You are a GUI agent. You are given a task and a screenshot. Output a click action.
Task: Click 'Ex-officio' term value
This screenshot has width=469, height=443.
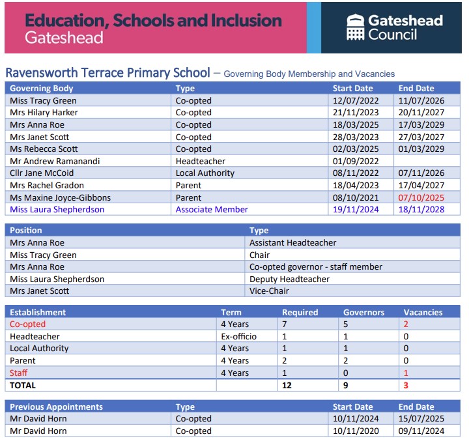click(238, 337)
